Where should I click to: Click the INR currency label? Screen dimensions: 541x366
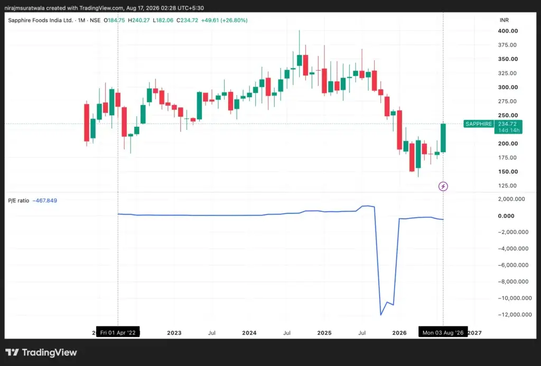tap(504, 20)
